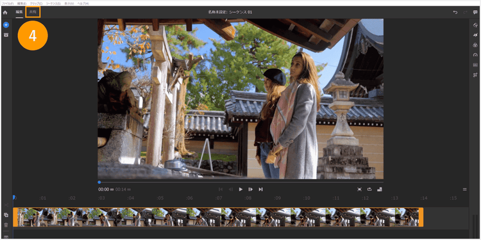This screenshot has width=481, height=240.
Task: Open the Effects panel with lightning icon
Action: [475, 35]
